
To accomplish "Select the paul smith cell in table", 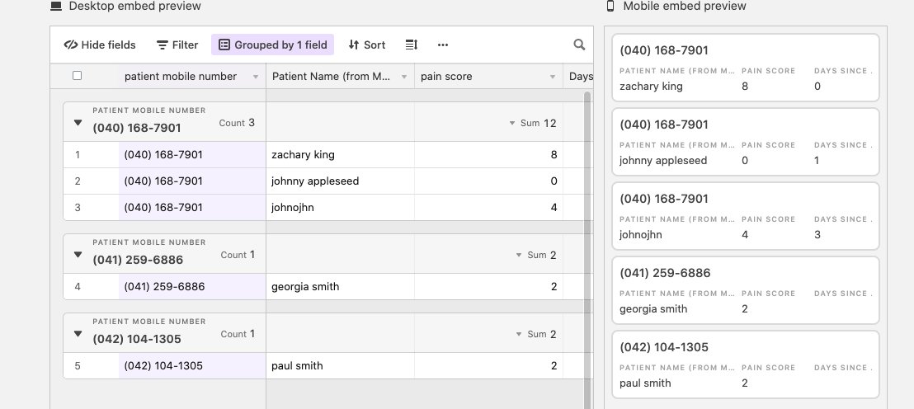I will click(x=341, y=366).
